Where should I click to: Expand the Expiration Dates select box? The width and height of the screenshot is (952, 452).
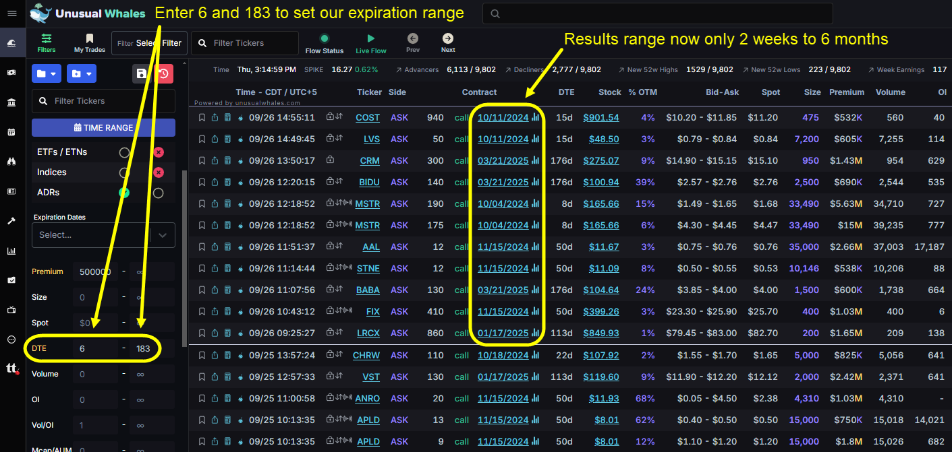(x=103, y=234)
